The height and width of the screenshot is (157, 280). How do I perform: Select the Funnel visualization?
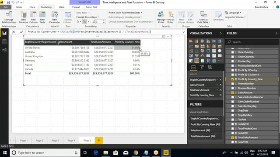click(x=196, y=56)
